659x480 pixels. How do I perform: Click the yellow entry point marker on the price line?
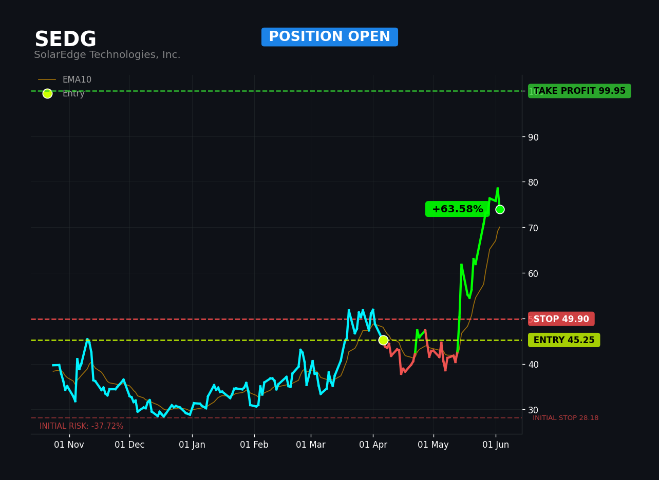click(383, 340)
